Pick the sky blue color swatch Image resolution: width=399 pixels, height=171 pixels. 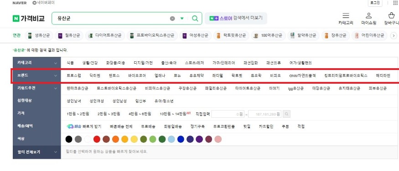pyautogui.click(x=171, y=139)
